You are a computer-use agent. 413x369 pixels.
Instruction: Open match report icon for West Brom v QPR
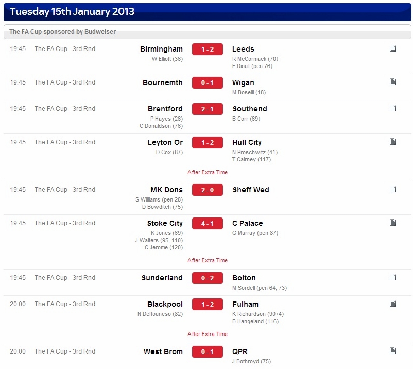393,351
